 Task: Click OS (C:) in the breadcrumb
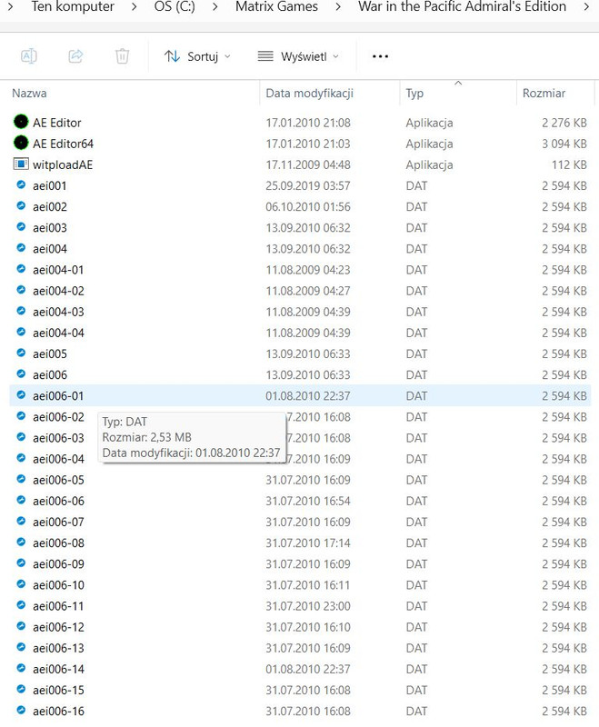pyautogui.click(x=175, y=6)
